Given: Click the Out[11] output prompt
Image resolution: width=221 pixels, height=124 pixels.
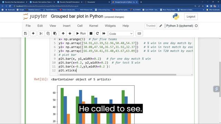Looking at the screenshot, I should point(41,79).
